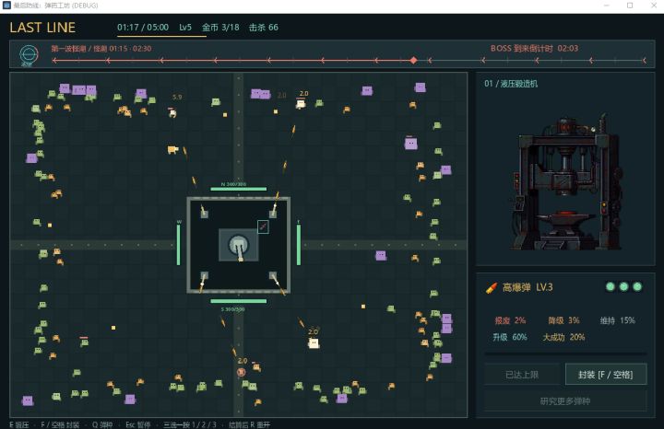Screen dimensions: 664x429
Task: Select the central main turret
Action: click(239, 245)
